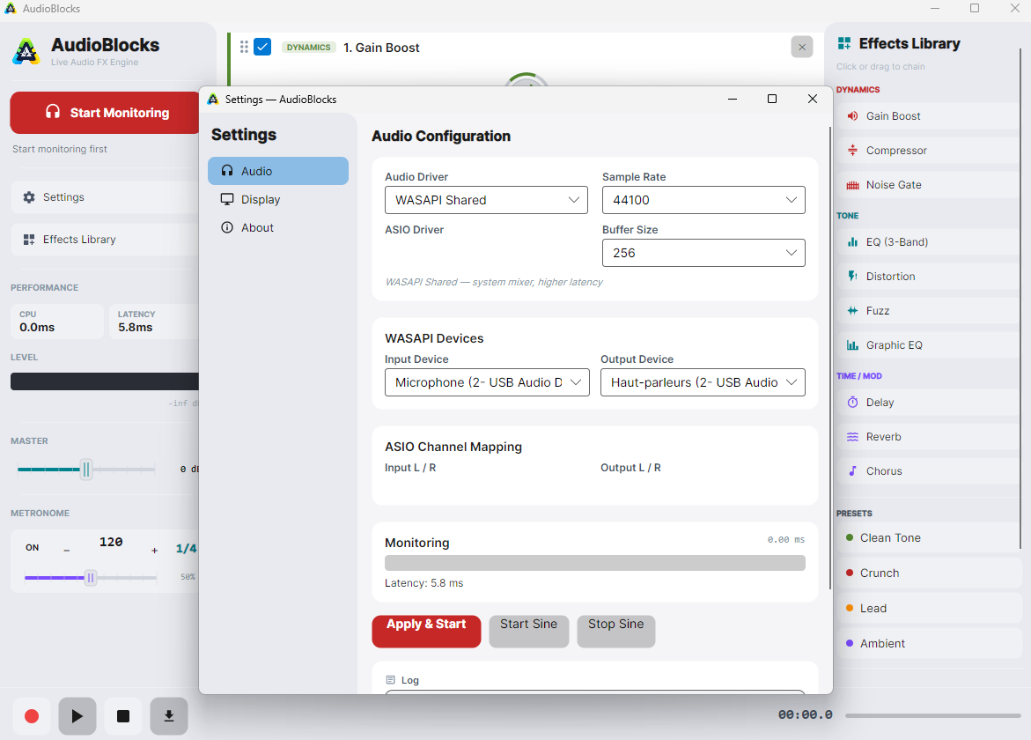Open the About settings tab
The image size is (1031, 740).
tap(278, 227)
